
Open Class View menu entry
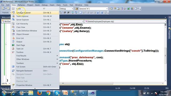click(35, 27)
